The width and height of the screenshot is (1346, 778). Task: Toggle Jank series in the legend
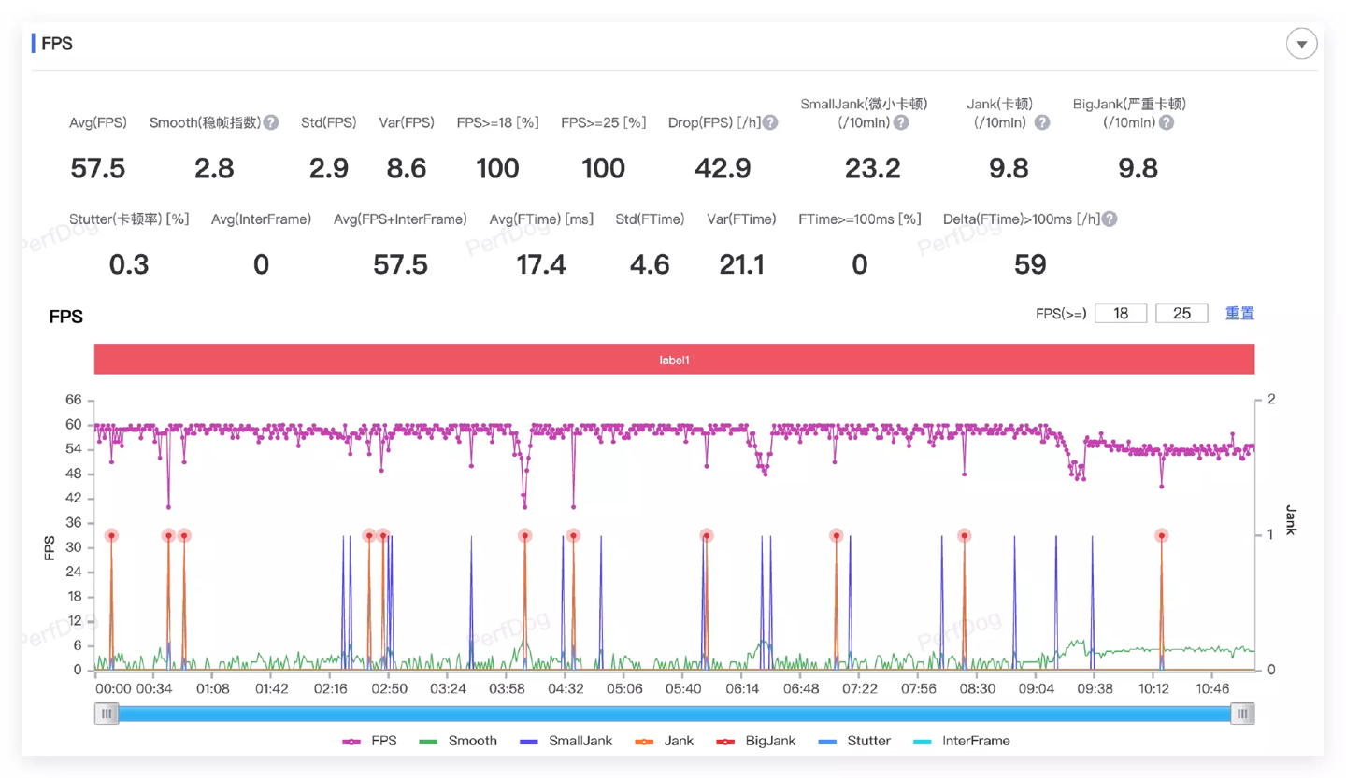666,741
